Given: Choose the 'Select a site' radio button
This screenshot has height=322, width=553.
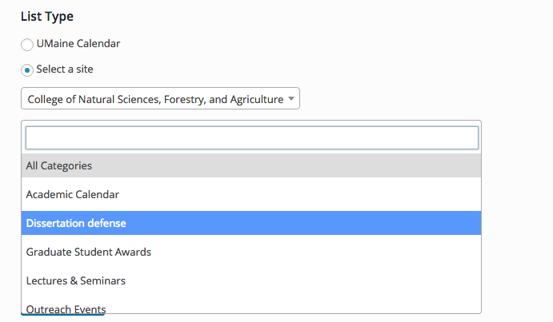Looking at the screenshot, I should 27,70.
